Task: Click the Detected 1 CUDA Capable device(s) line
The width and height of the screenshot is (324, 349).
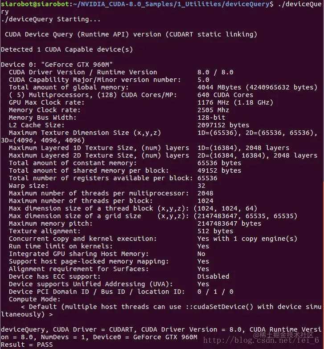Action: (x=67, y=49)
